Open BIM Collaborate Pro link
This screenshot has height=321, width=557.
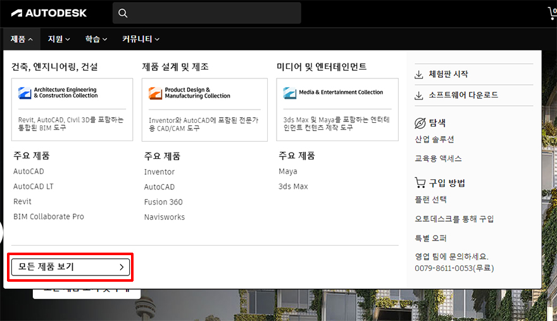[x=49, y=217]
